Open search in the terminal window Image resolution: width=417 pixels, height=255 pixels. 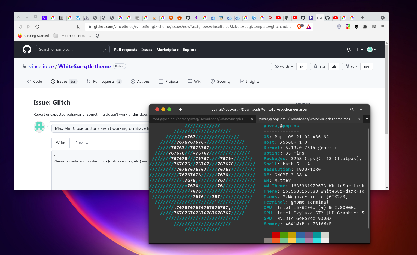[x=352, y=109]
